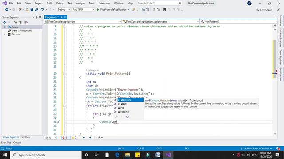Open the File menu

(11, 3)
